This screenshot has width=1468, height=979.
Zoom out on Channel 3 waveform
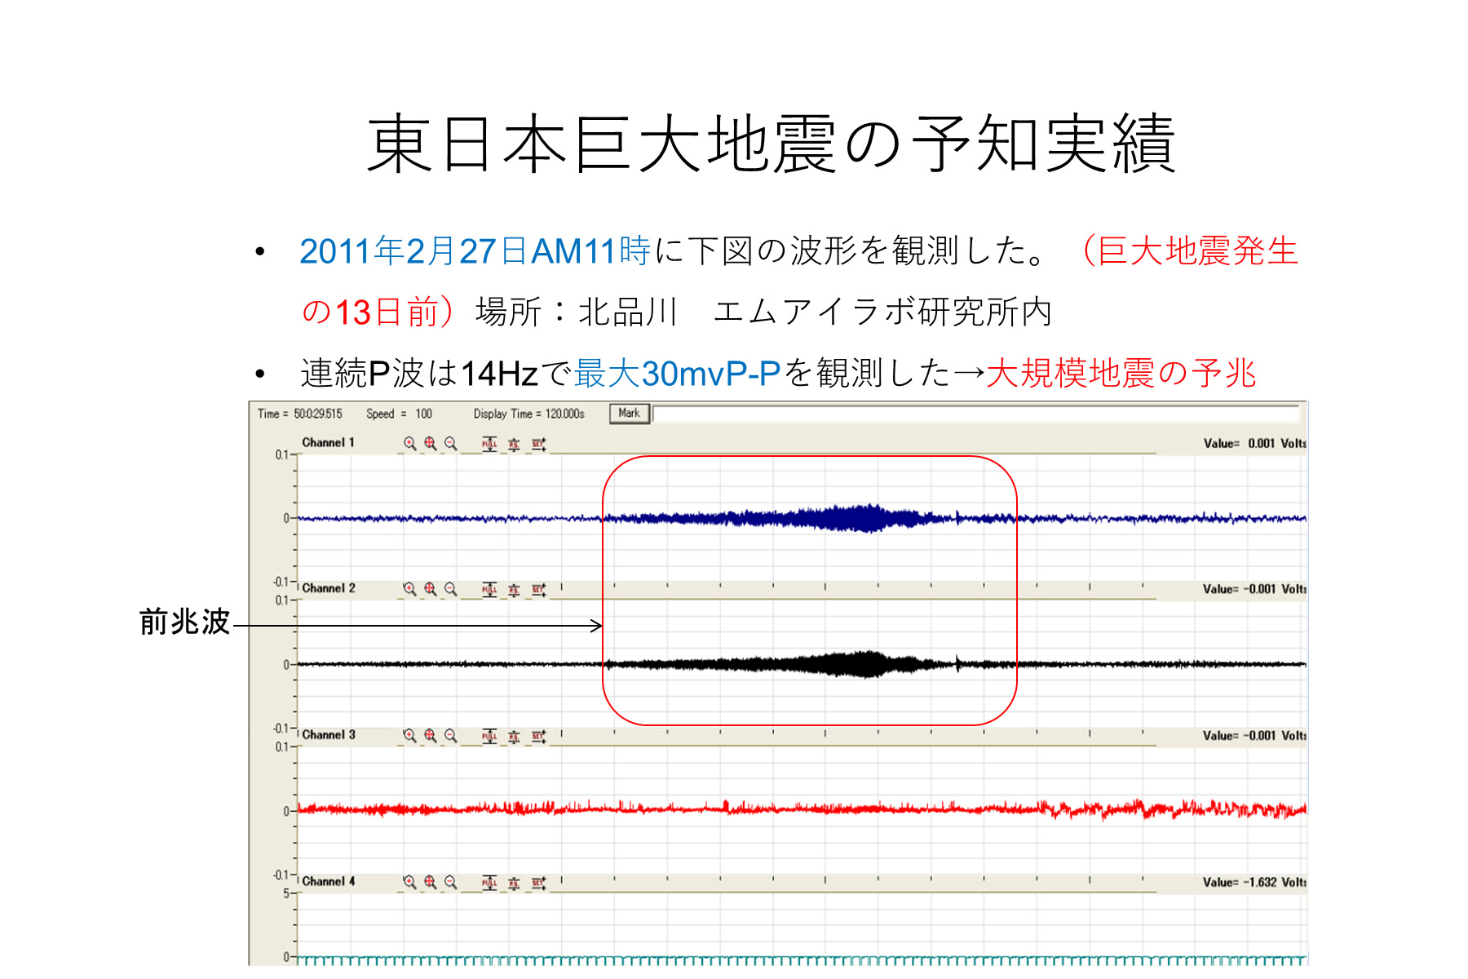[x=450, y=736]
